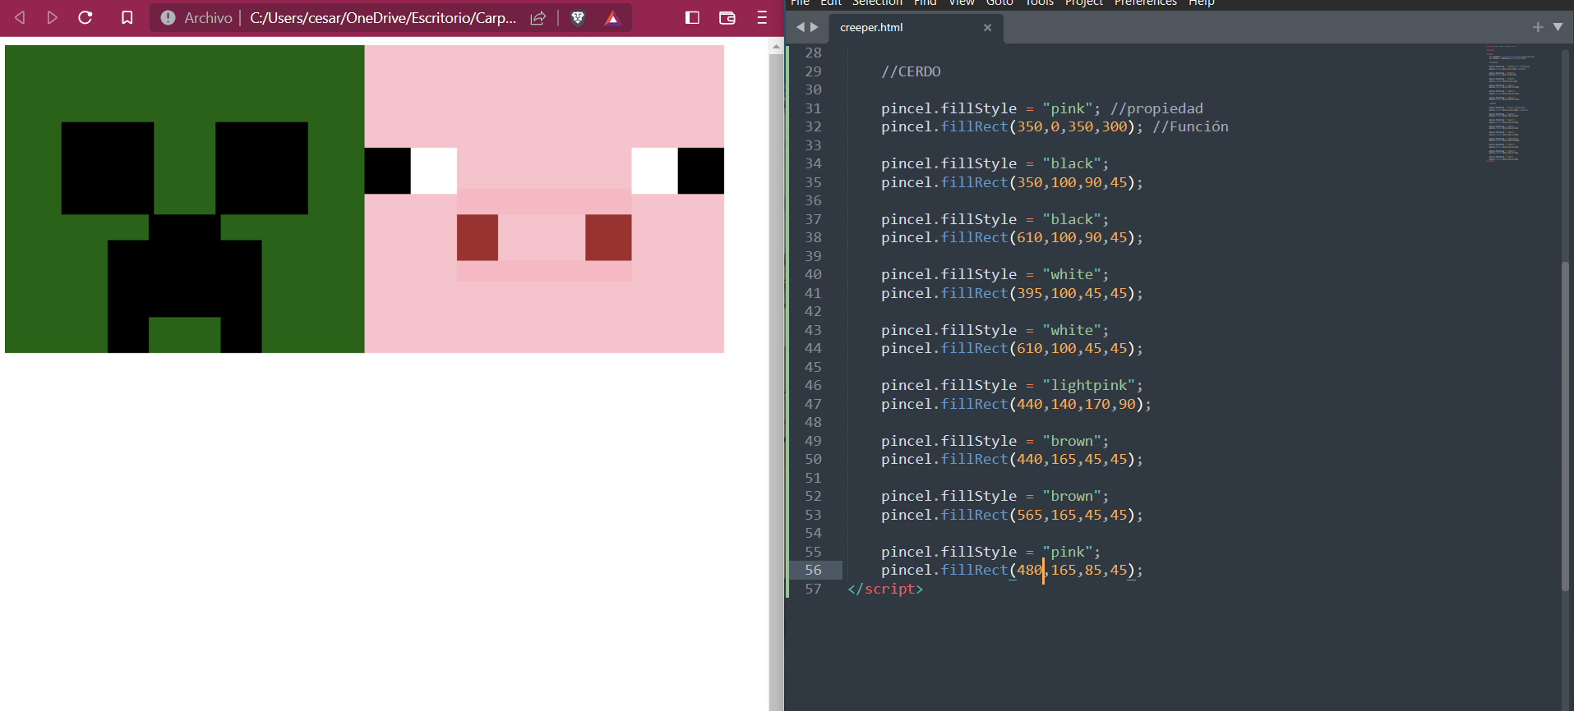Click the previous tab arrow in Sublime

tap(800, 27)
